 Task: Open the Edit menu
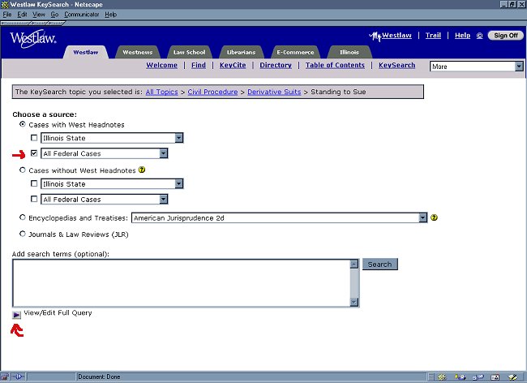(x=22, y=15)
